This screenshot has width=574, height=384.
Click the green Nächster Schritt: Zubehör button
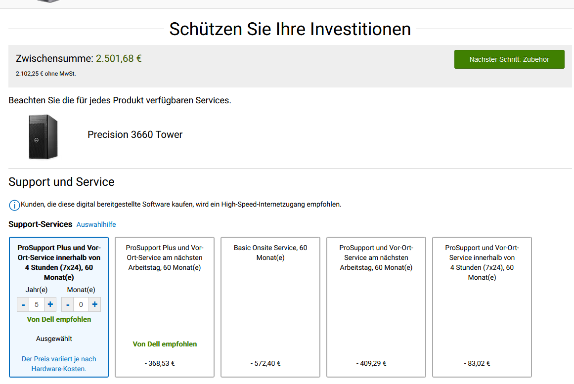[x=509, y=59]
